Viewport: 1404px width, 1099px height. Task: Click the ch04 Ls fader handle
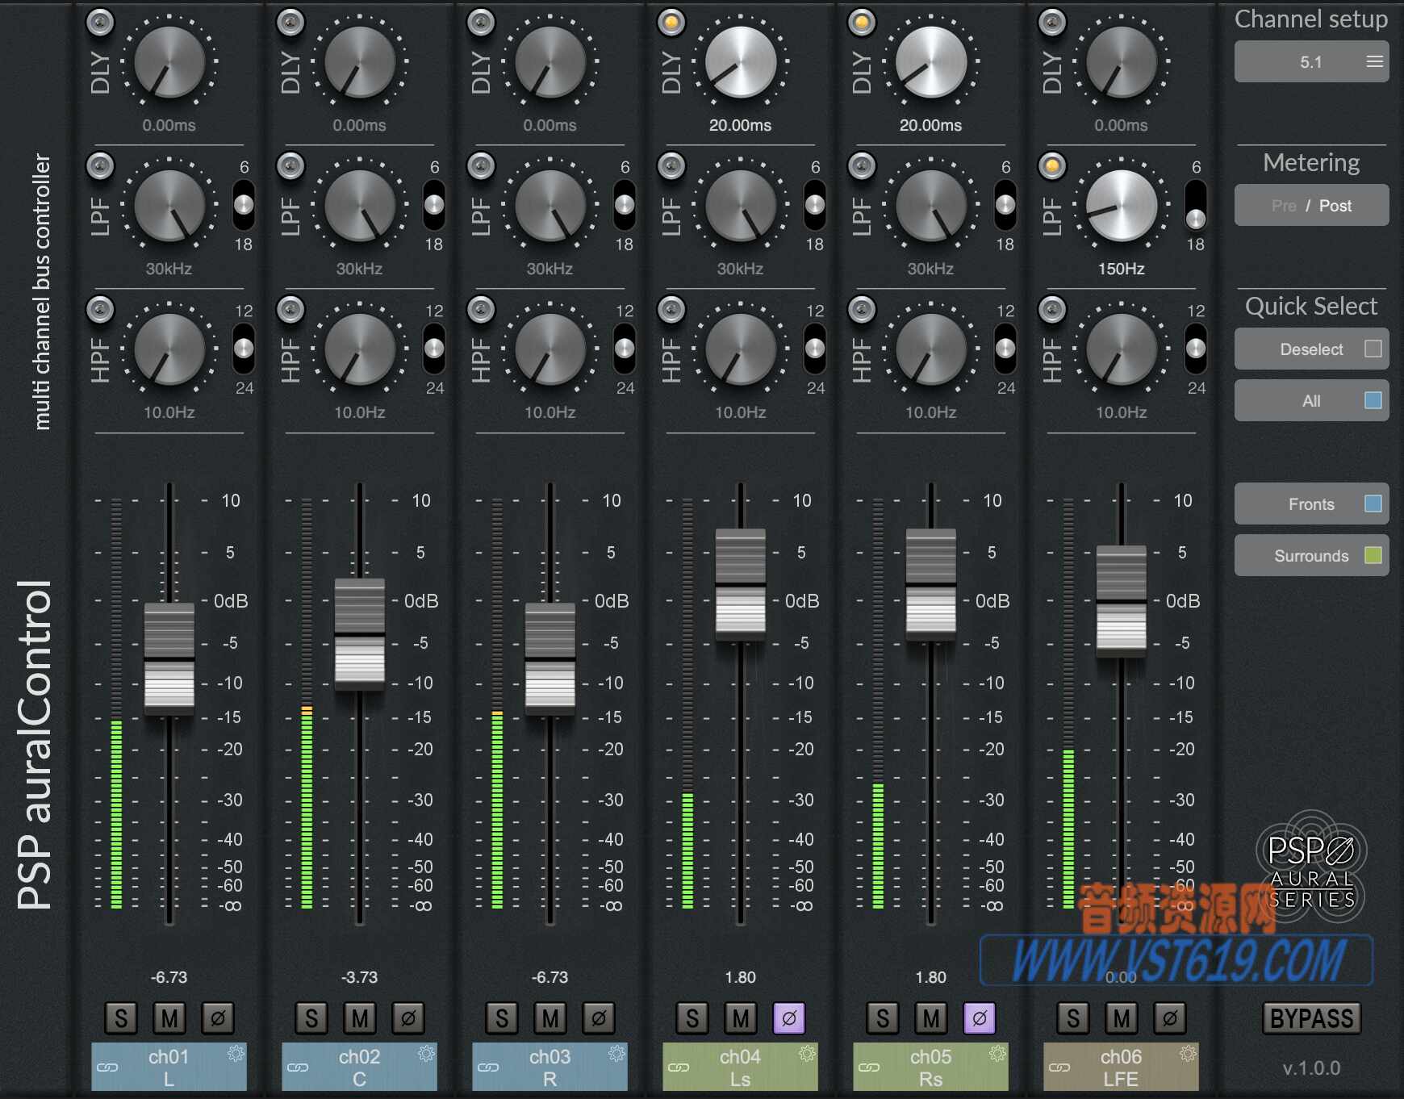[741, 584]
